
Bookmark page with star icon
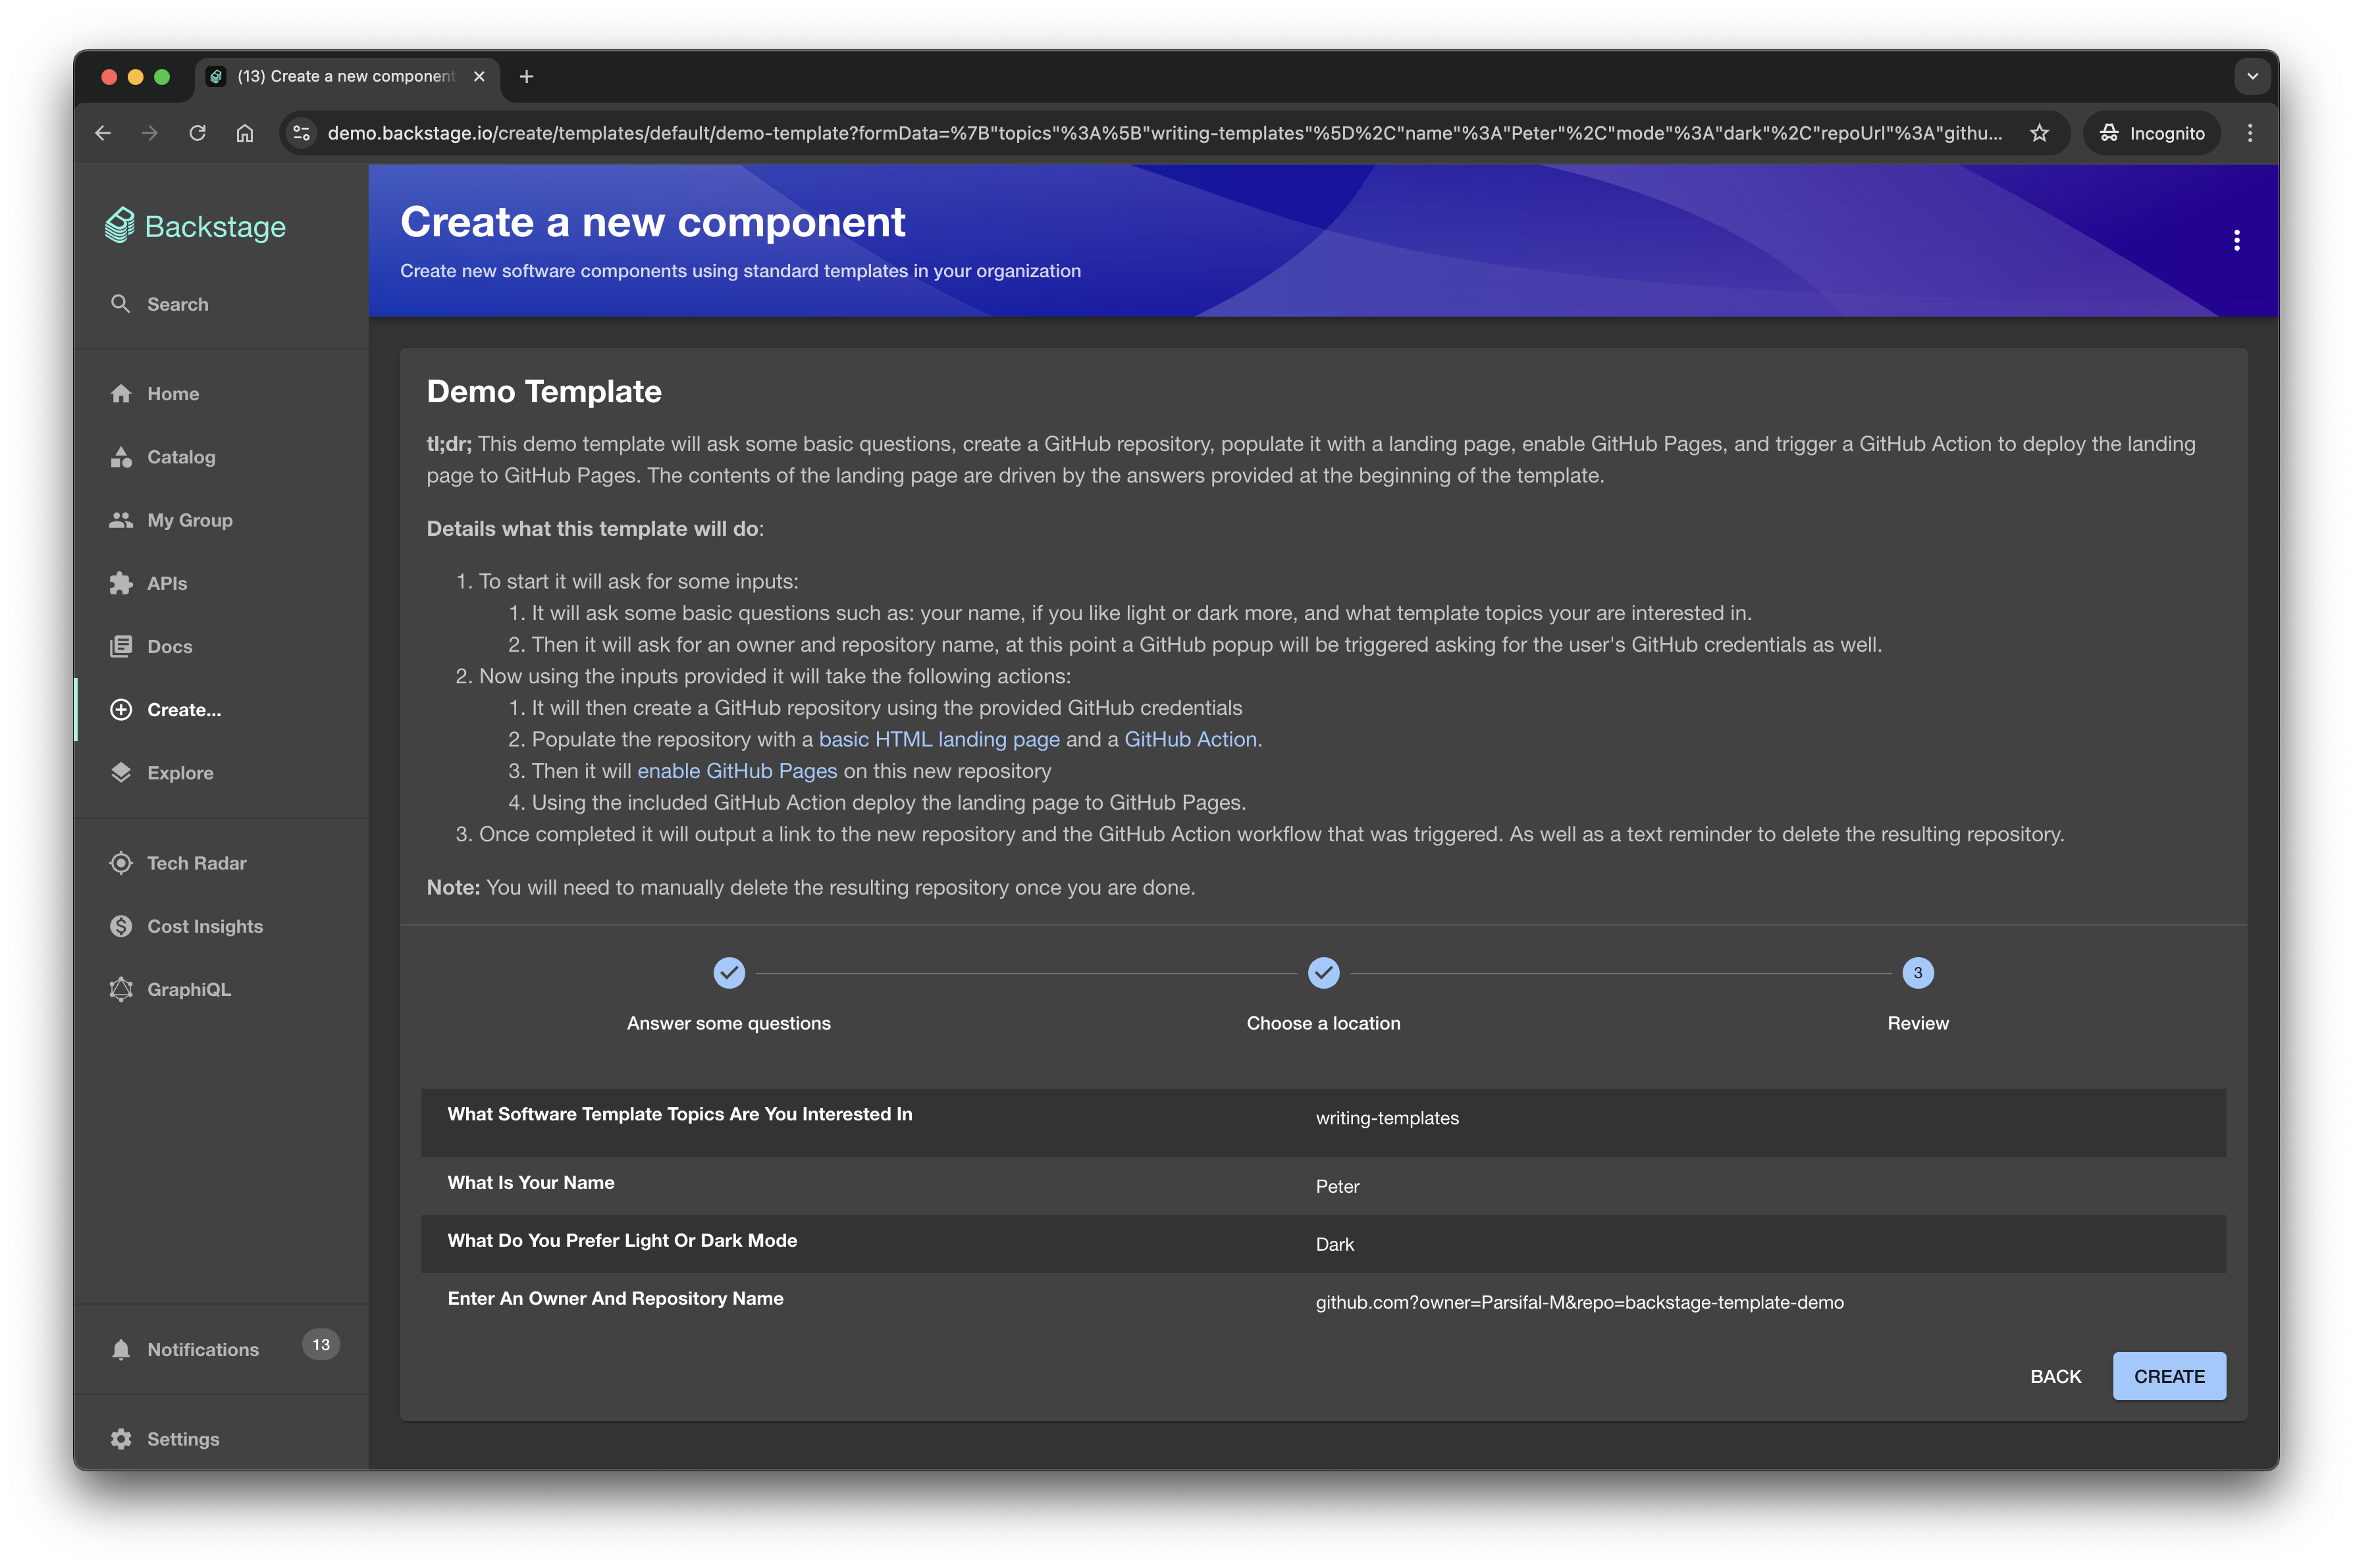pos(2039,133)
